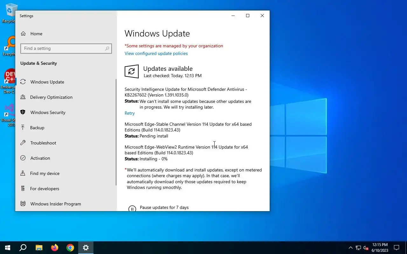The image size is (407, 254).
Task: Click the 'Update & Security' section heading
Action: coord(38,63)
